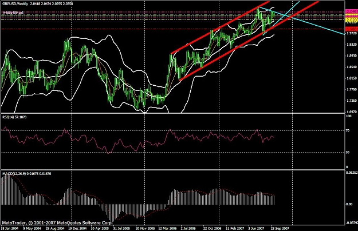The height and width of the screenshot is (231, 358).
Task: Click the 1.8540 price scale label
Action: click(x=352, y=67)
